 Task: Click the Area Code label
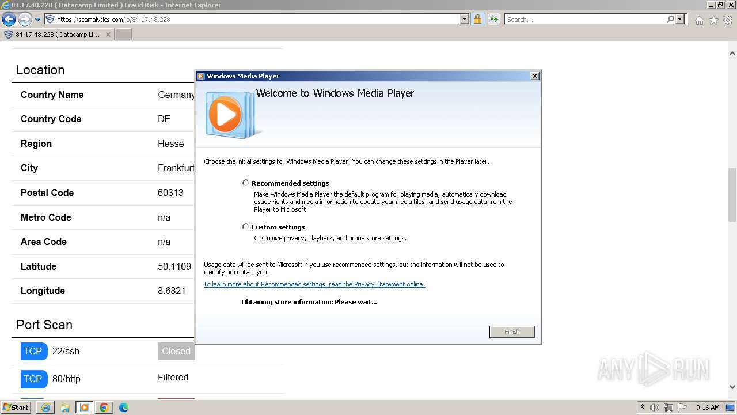[44, 242]
